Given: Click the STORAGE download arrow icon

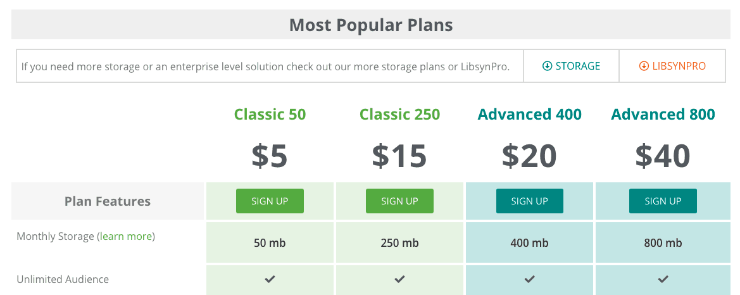Looking at the screenshot, I should coord(547,66).
